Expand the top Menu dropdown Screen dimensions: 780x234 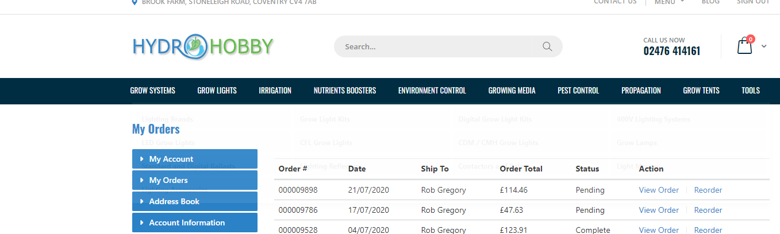coord(669,2)
